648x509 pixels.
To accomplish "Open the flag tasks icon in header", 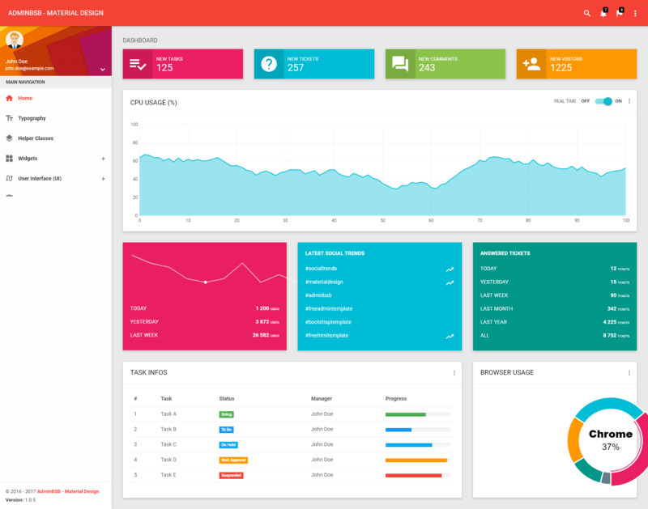I will click(x=619, y=14).
